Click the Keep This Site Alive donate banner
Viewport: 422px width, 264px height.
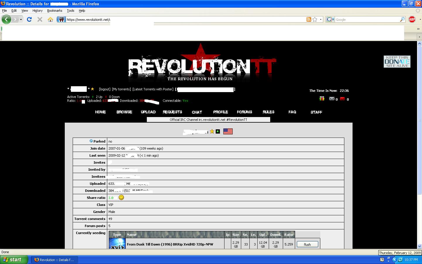point(397,62)
